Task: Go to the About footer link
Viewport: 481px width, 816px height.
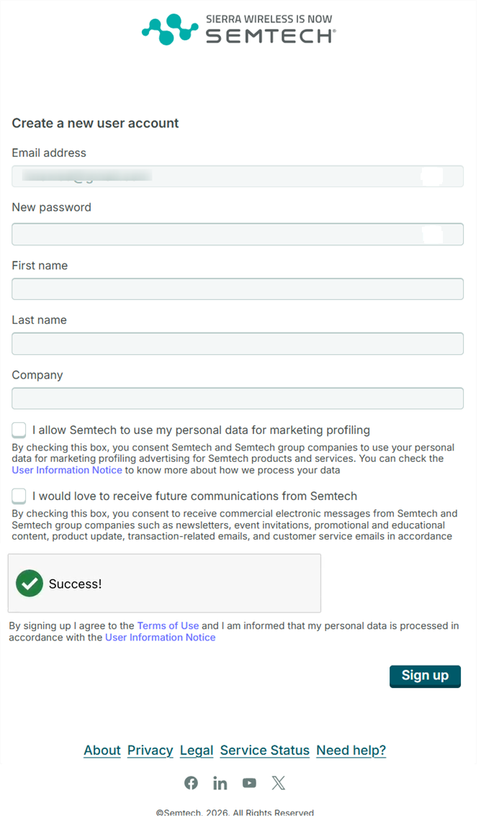Action: [x=102, y=751]
